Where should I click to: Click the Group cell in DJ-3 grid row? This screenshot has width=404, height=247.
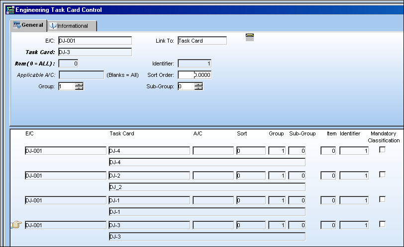coord(277,225)
